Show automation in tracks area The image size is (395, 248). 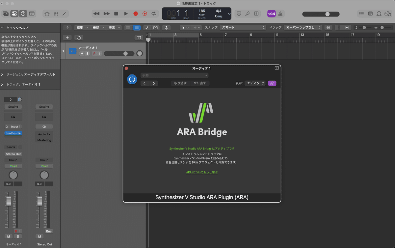[147, 28]
